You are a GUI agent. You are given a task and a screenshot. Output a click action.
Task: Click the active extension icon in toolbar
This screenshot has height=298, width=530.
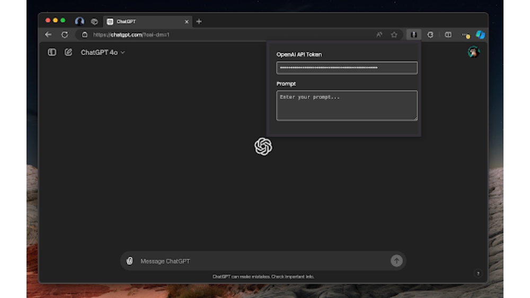[x=414, y=34]
